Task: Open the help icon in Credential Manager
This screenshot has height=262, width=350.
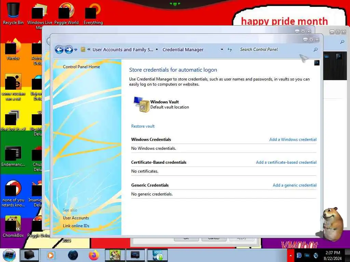Action: click(317, 63)
